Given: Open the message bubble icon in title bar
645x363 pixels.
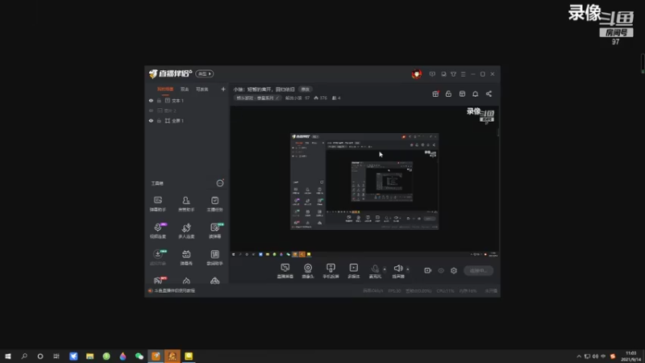Looking at the screenshot, I should point(432,74).
